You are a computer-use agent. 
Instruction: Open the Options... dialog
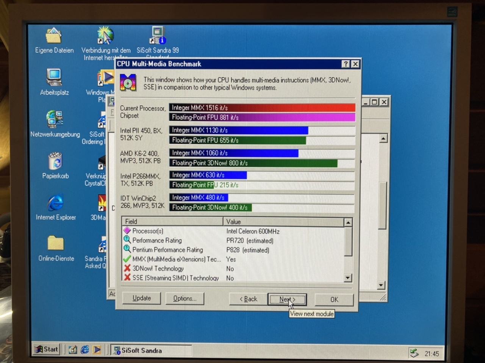pos(185,299)
